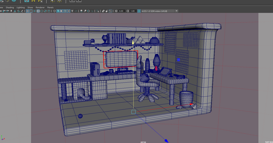
Task: Toggle the Gate Mask display
Action: click(38, 11)
